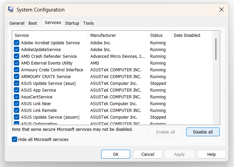Click Disable all button
Image resolution: width=234 pixels, height=167 pixels.
pyautogui.click(x=203, y=132)
